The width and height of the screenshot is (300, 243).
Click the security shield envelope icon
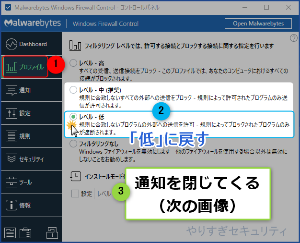[x=12, y=159]
